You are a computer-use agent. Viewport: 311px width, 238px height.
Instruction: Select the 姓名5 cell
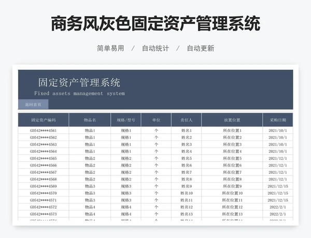187,158
